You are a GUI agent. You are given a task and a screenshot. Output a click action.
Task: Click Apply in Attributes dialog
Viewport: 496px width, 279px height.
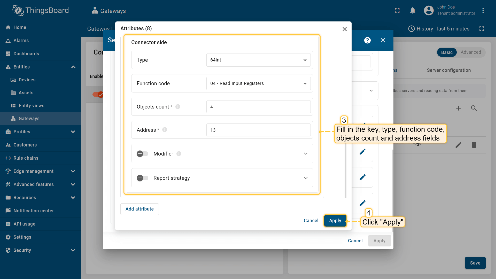(x=335, y=221)
